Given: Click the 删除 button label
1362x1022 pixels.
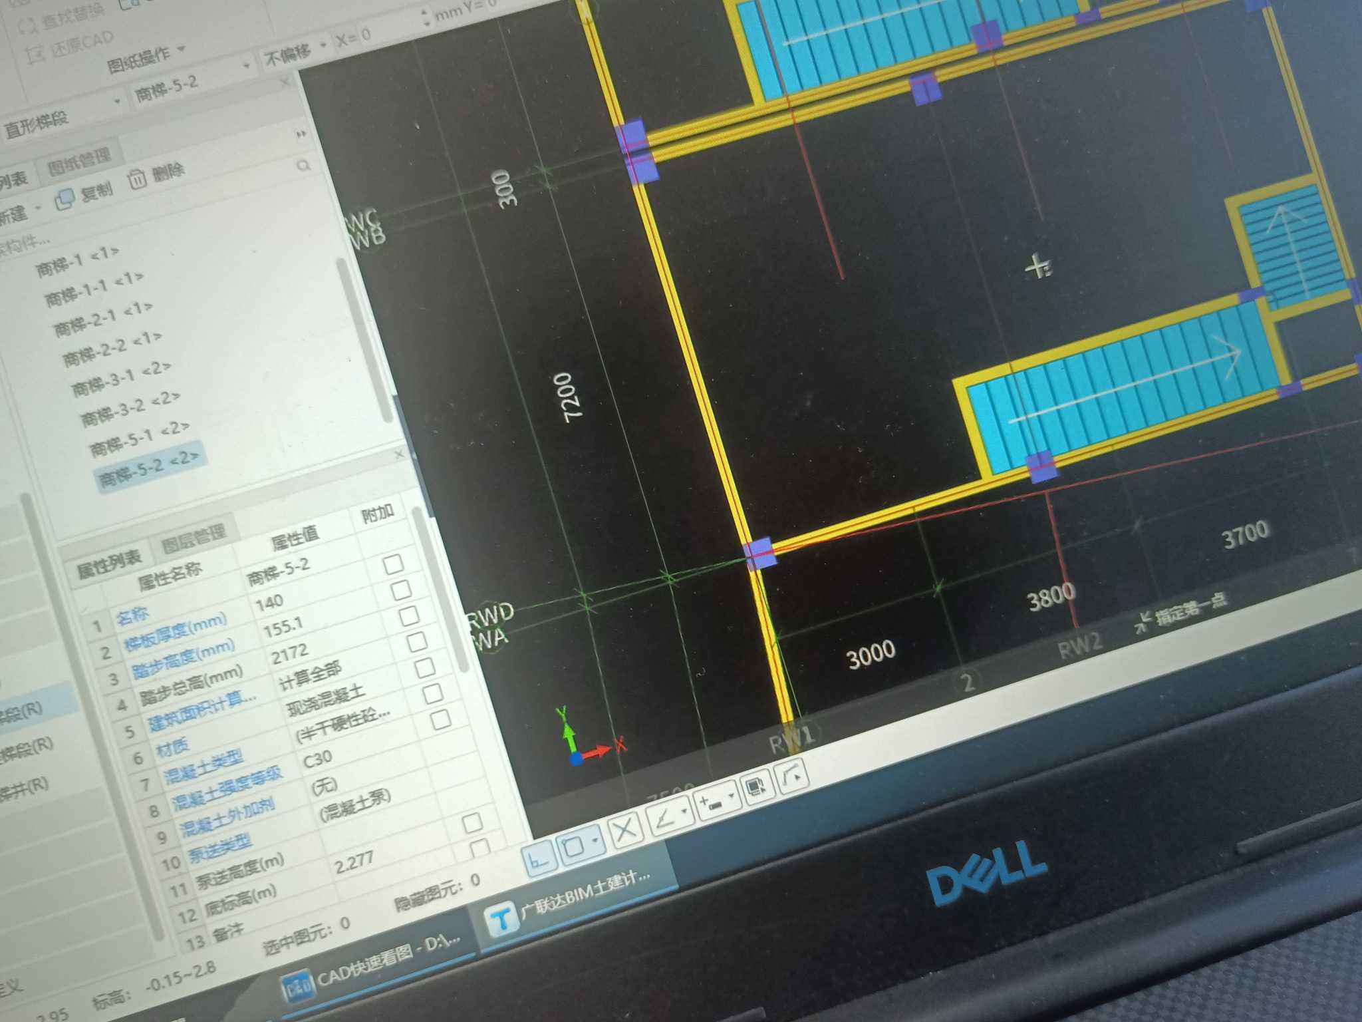Looking at the screenshot, I should 168,172.
